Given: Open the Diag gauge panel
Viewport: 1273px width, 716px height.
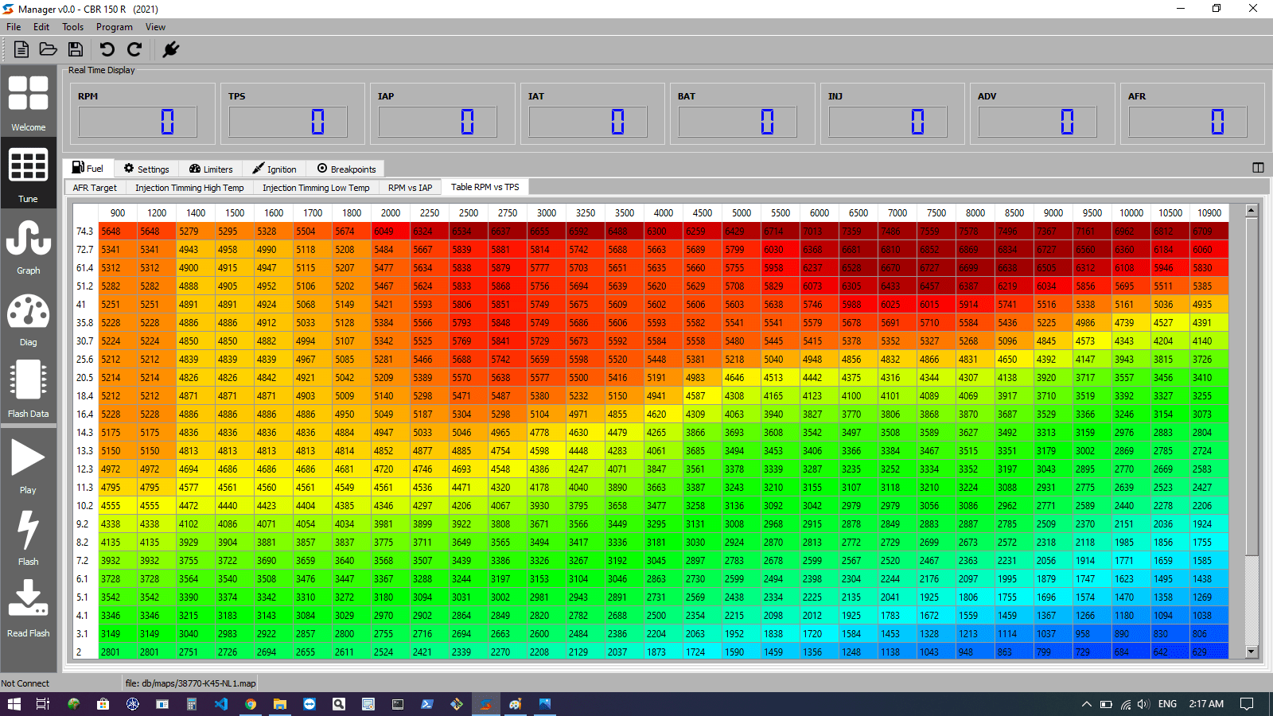Looking at the screenshot, I should tap(29, 318).
